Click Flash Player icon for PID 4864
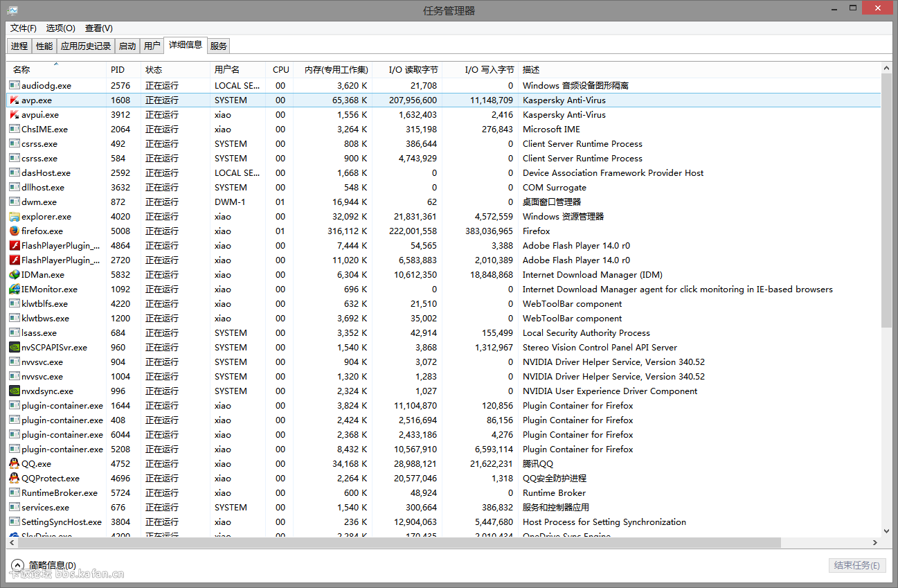Screen dimensions: 898x588 15,245
